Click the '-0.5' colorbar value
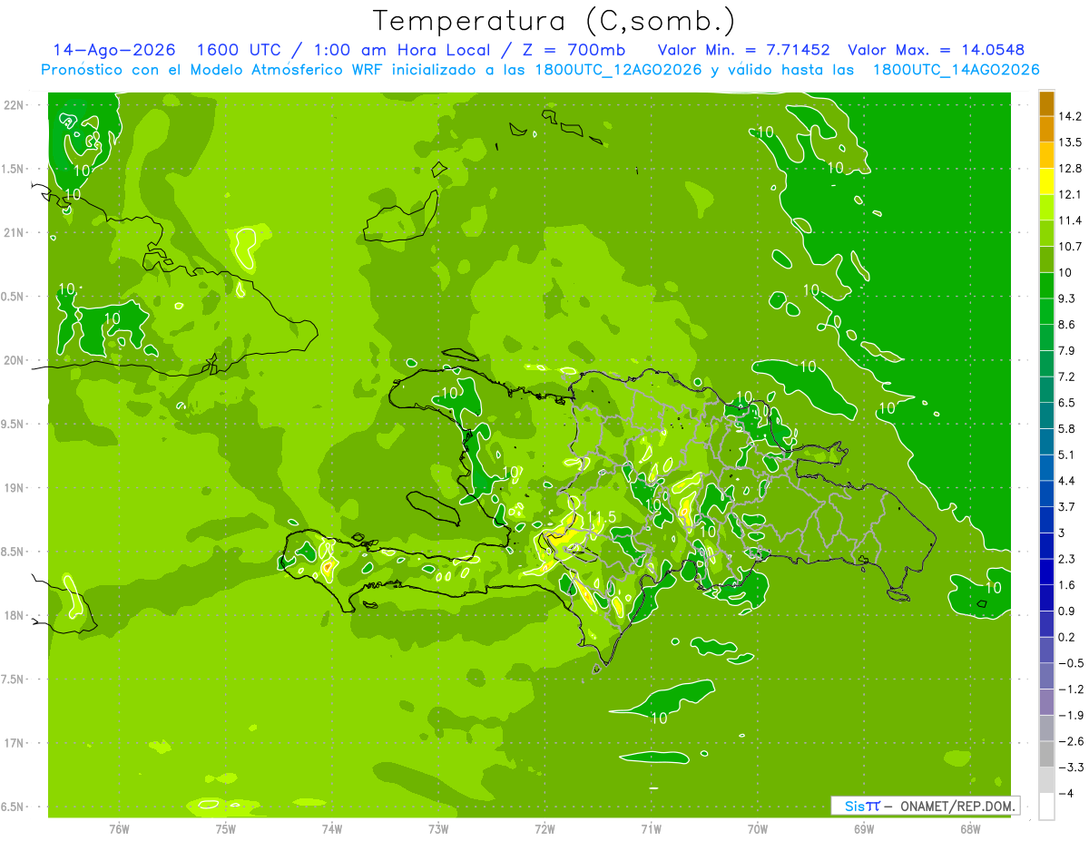 (1070, 663)
